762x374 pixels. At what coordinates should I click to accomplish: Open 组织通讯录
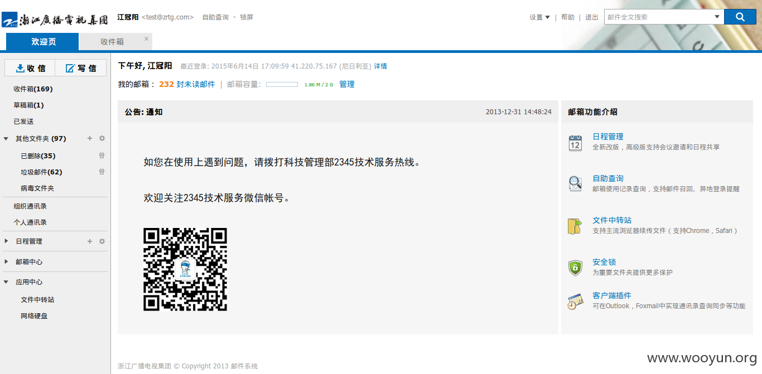(x=30, y=206)
